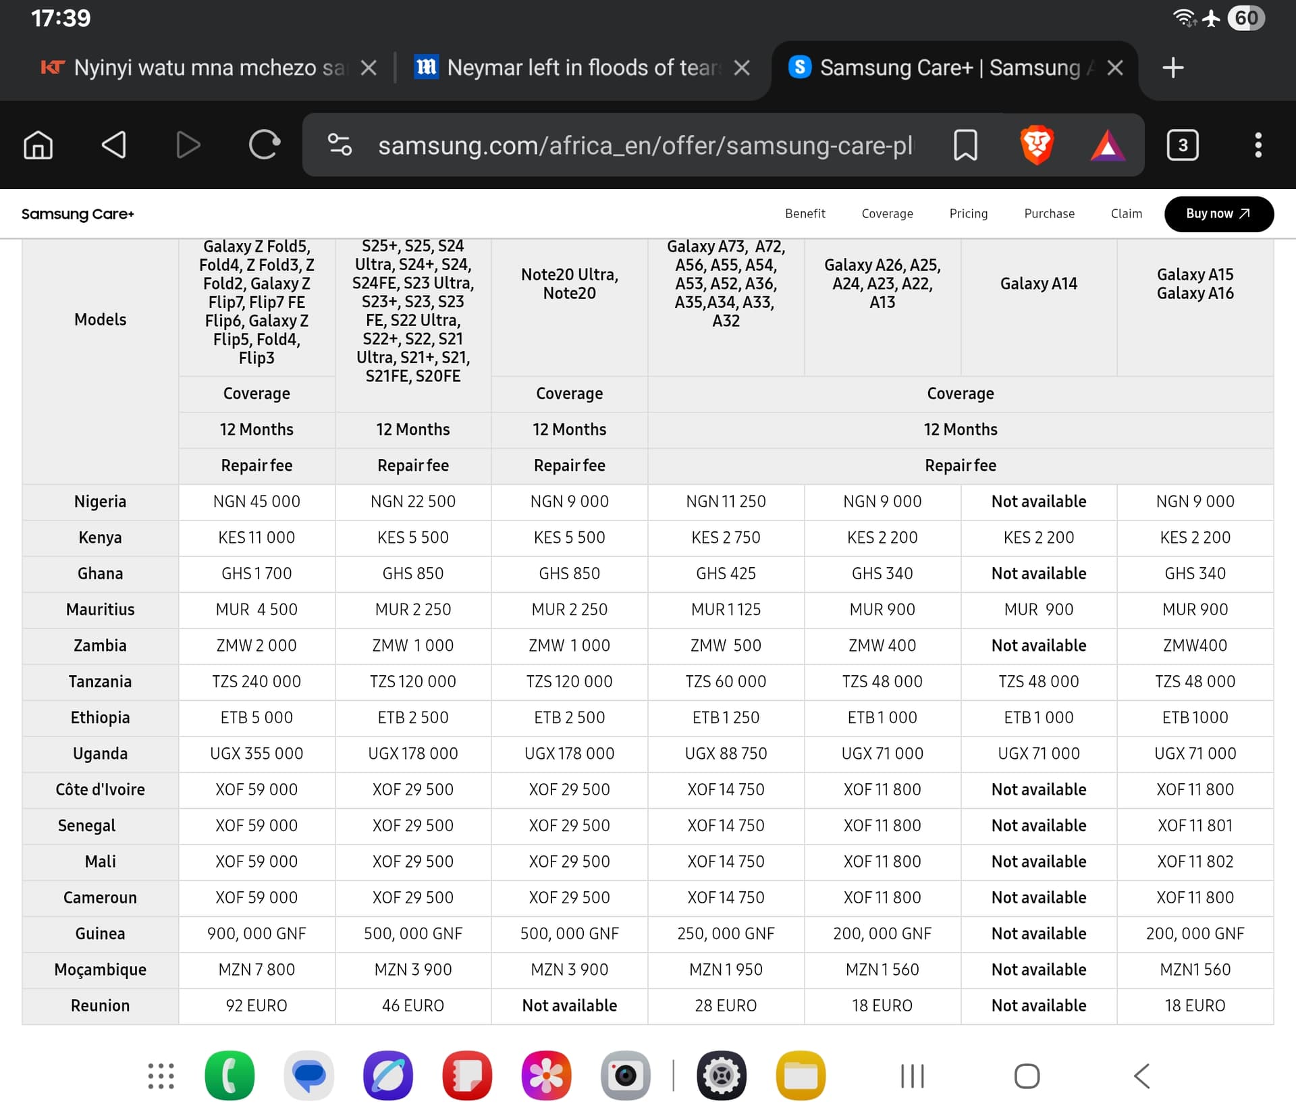Open the tab switcher showing 3
Screen dimensions: 1296x1114
(x=1183, y=145)
